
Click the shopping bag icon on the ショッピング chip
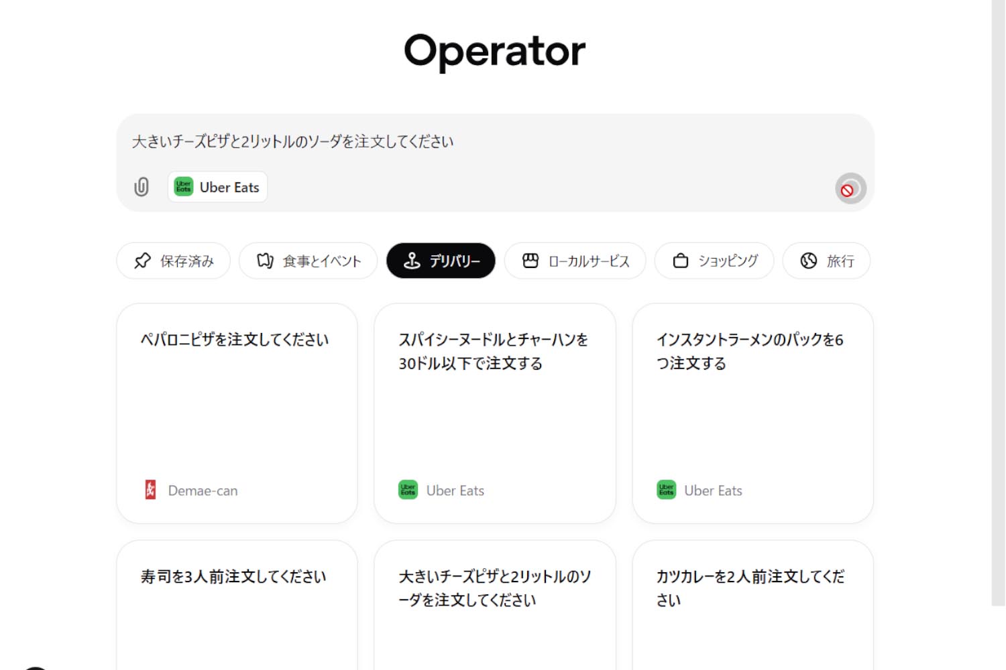click(x=681, y=261)
